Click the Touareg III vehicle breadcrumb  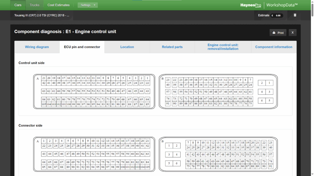tap(42, 15)
